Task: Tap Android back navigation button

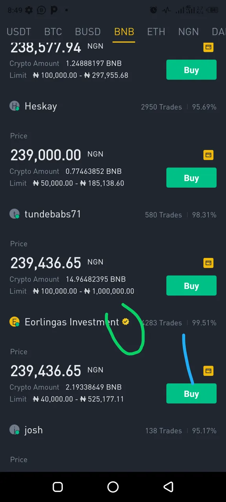Action: [168, 487]
